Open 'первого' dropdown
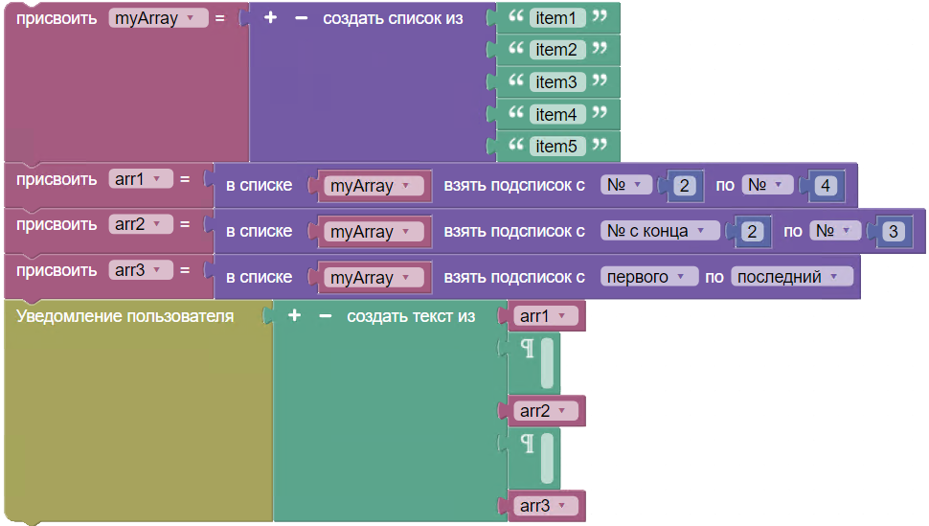 point(649,276)
